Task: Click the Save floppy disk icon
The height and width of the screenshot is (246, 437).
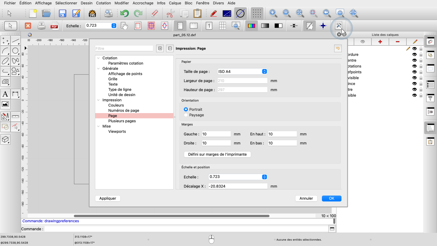Action: click(62, 13)
